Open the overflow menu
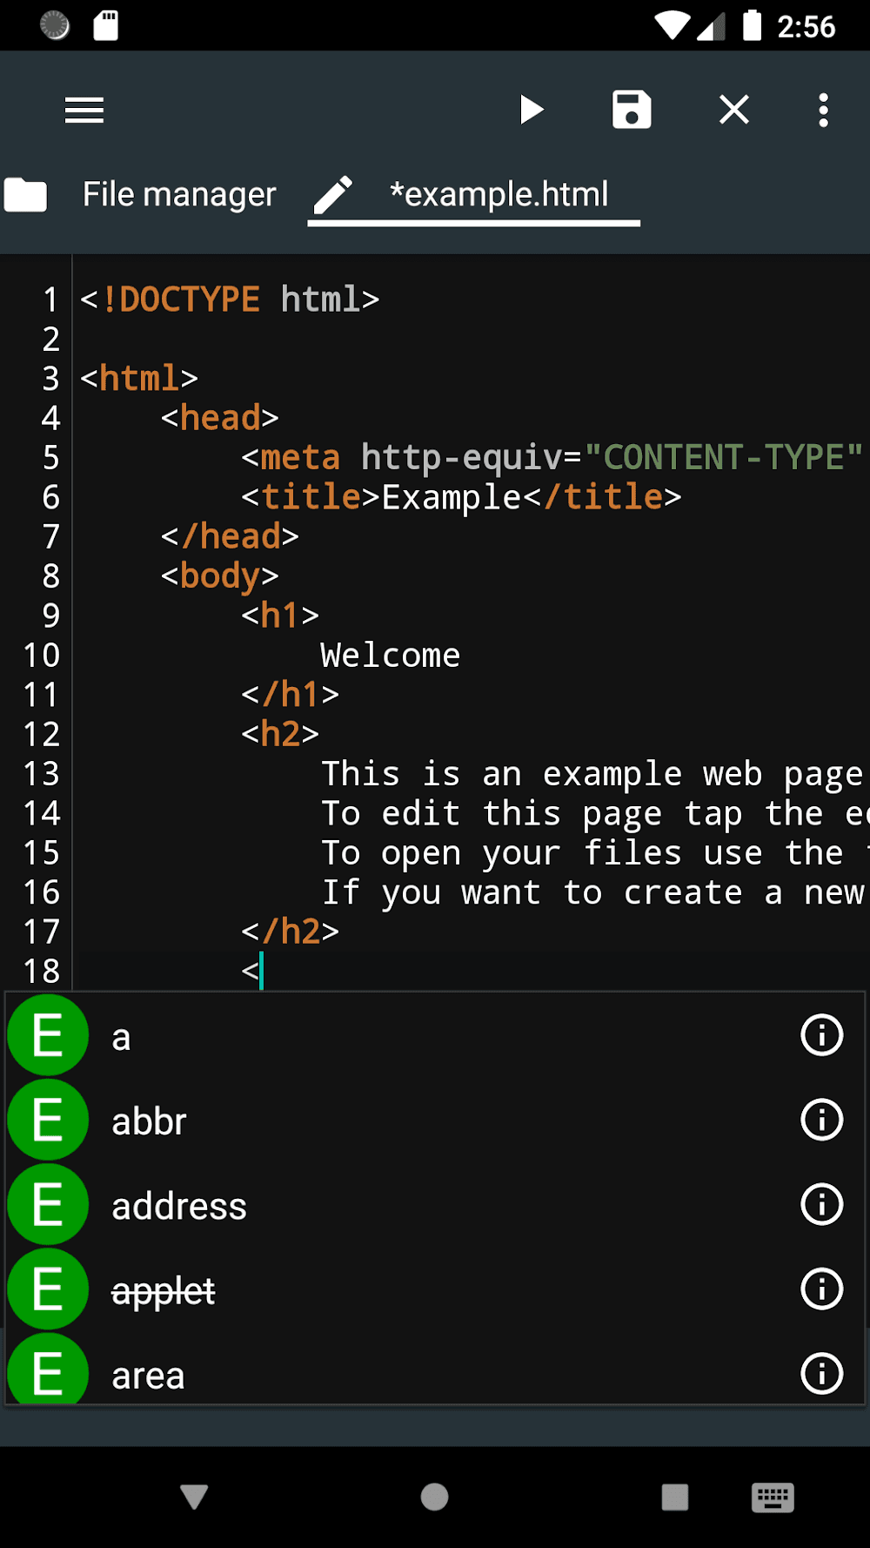870x1548 pixels. 822,110
